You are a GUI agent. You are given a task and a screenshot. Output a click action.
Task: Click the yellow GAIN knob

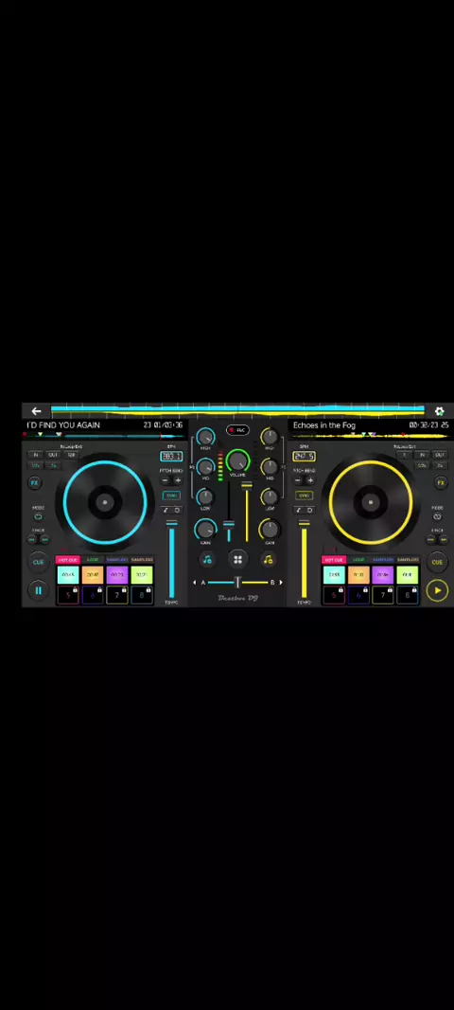coord(270,530)
